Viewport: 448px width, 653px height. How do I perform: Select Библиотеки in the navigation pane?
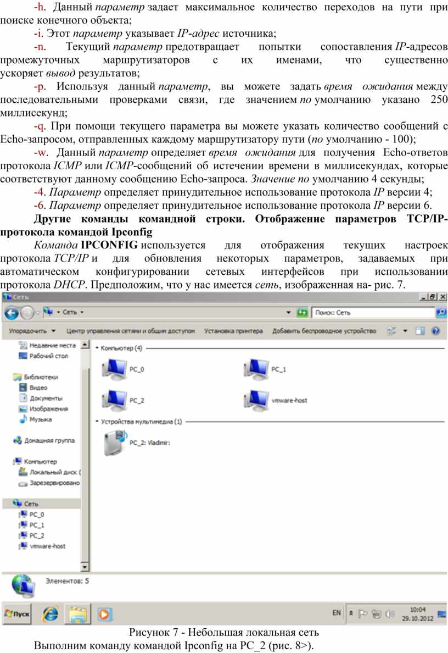click(x=36, y=377)
